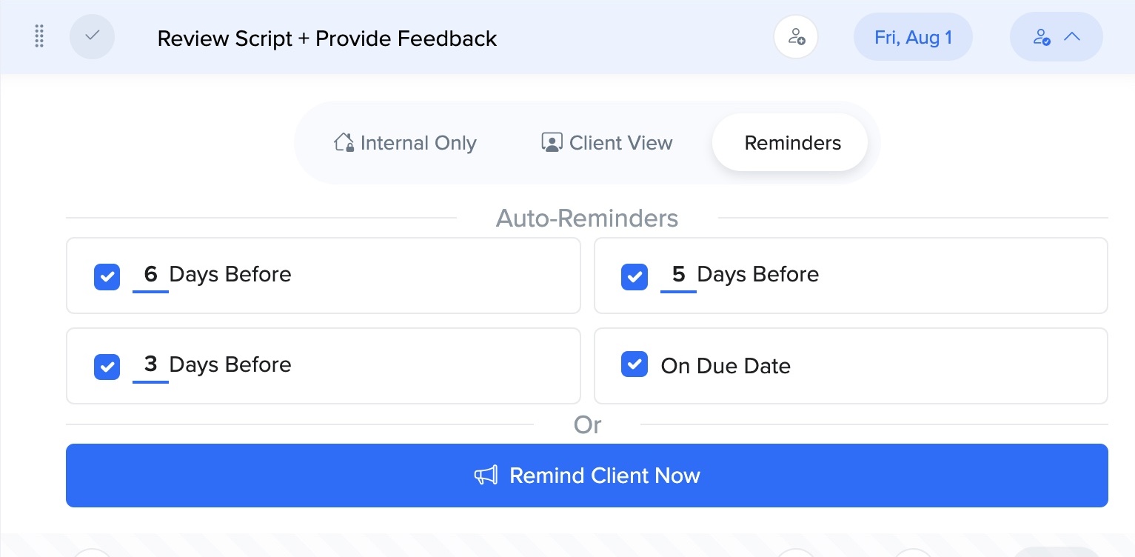Click the house-lock Internal Only icon

(344, 142)
